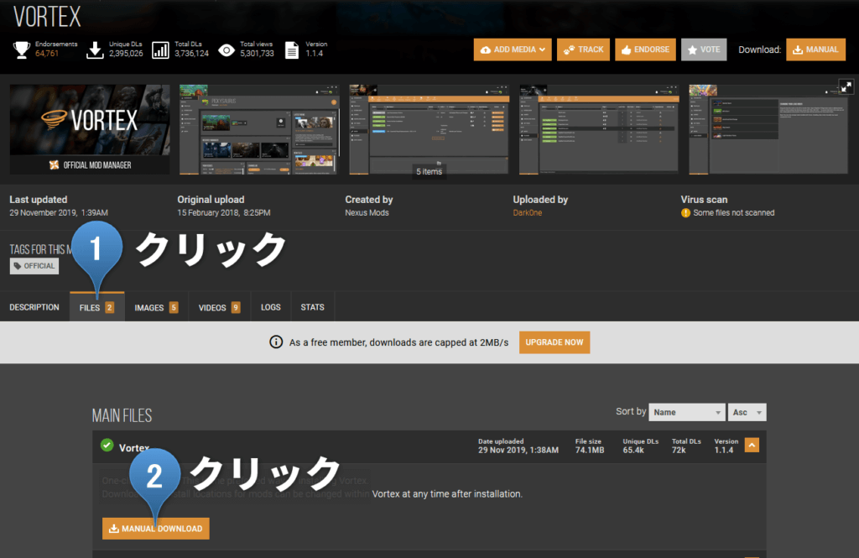
Task: Endorse the mod via the ENDORSE thumbs-up
Action: tap(645, 50)
